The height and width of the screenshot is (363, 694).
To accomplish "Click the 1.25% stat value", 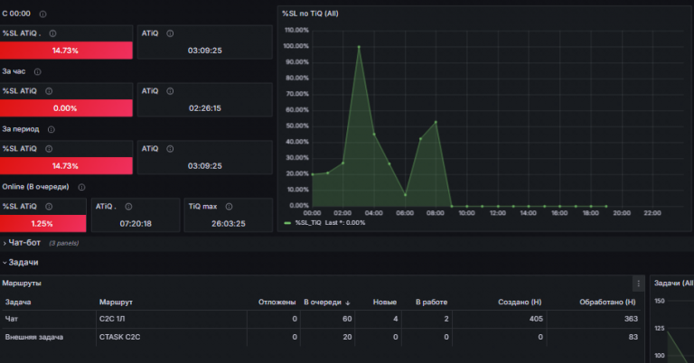I will pos(42,224).
